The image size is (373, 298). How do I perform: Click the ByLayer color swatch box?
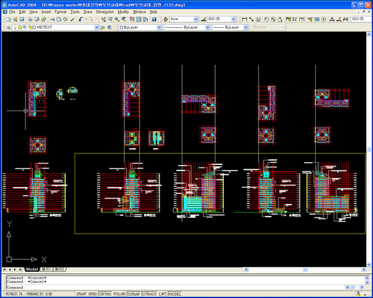point(121,28)
